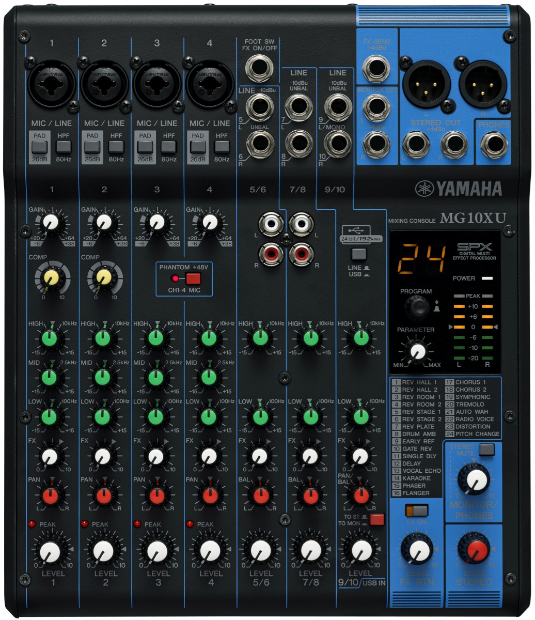Switch on the FX ON button
This screenshot has width=535, height=620.
pyautogui.click(x=417, y=511)
